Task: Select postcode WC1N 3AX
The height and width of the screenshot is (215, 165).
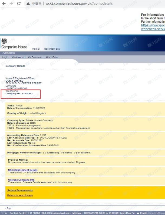Action: (x=12, y=91)
